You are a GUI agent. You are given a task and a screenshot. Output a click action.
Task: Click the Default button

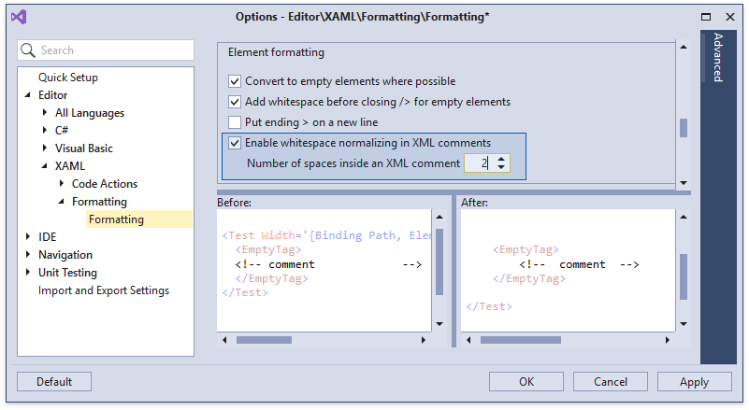54,381
